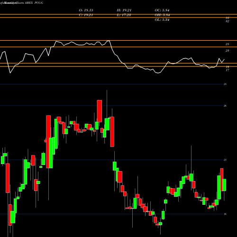Click the 'AMEX PCG-G' ticker title

pyautogui.click(x=34, y=3)
